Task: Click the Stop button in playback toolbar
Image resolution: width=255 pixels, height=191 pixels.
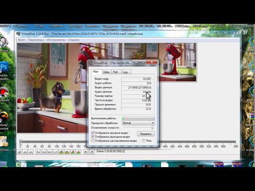Action: pyautogui.click(x=20, y=152)
